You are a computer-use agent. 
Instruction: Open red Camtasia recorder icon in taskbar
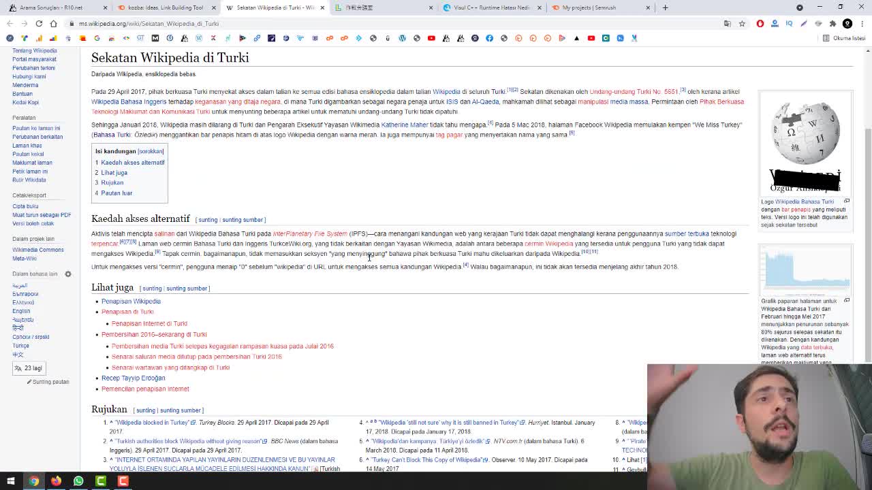point(123,481)
